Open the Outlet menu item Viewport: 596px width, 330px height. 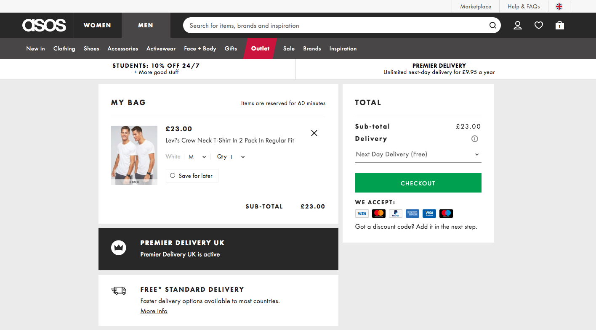point(260,48)
